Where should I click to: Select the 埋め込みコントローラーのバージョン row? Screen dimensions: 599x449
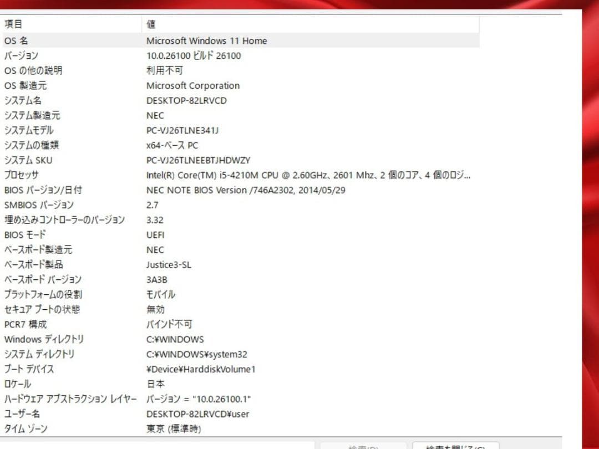pyautogui.click(x=240, y=220)
